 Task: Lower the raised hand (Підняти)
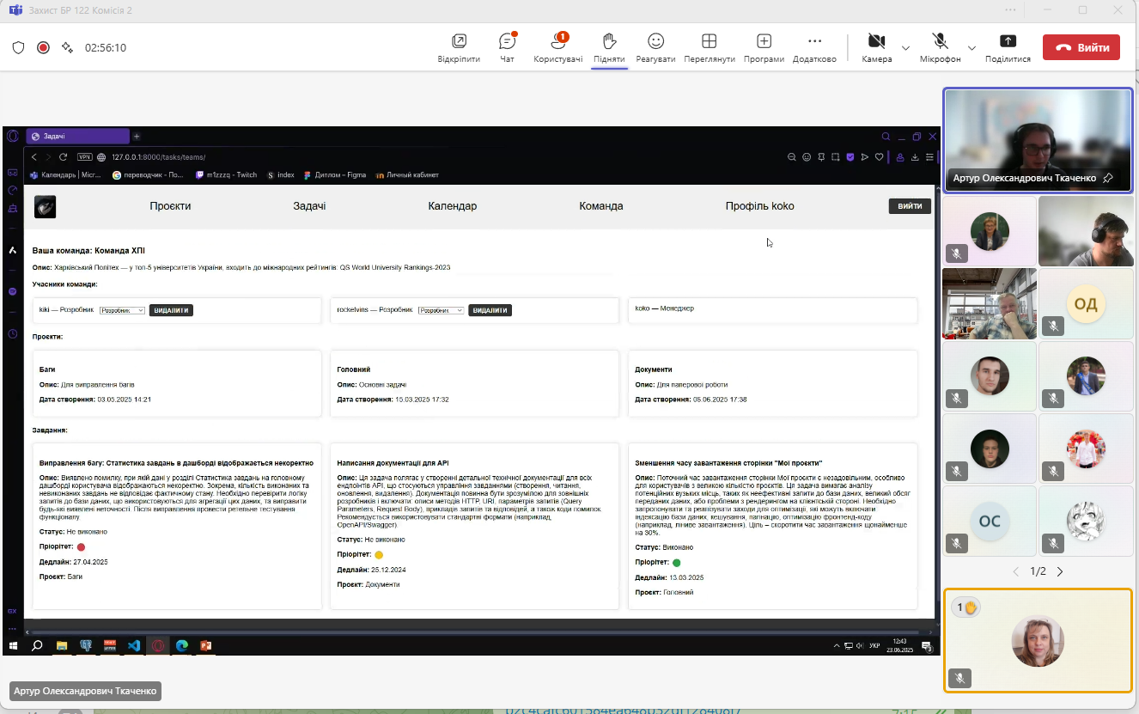pyautogui.click(x=608, y=47)
